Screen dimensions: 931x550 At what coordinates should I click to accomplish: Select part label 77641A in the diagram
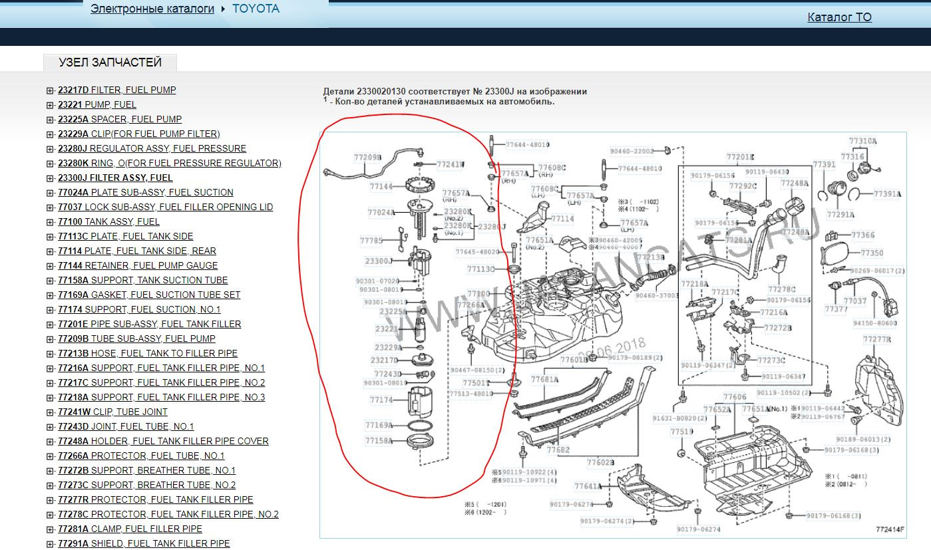pyautogui.click(x=588, y=487)
